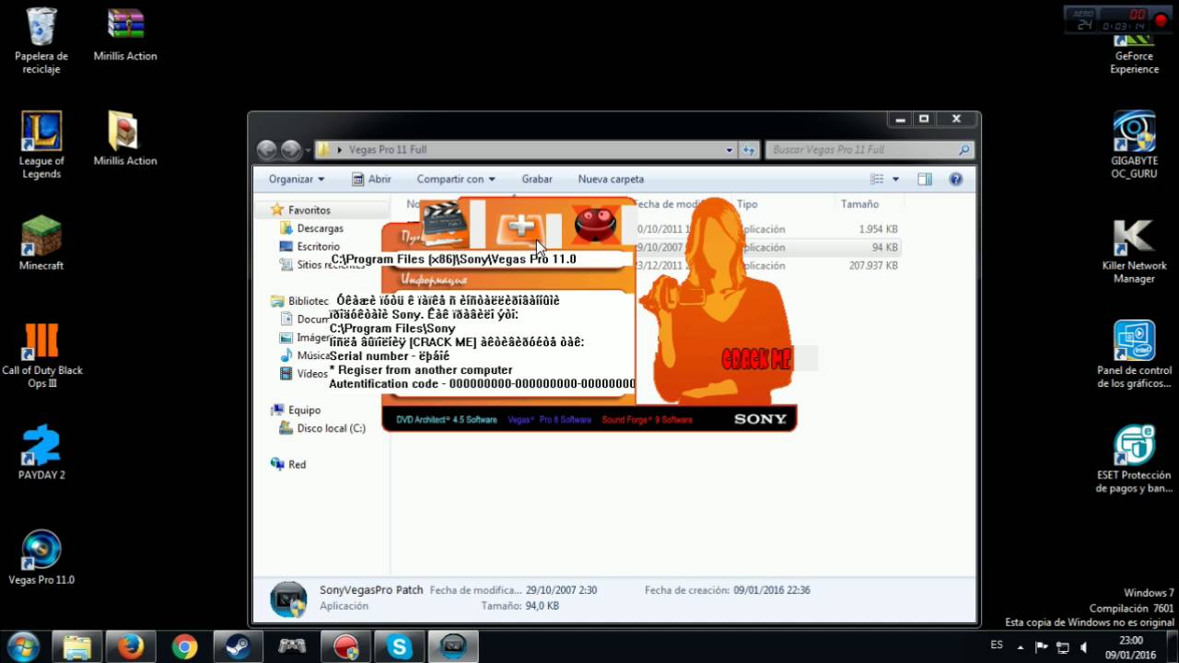Open the top Mirillis Action archive icon
The height and width of the screenshot is (663, 1179).
click(x=125, y=35)
